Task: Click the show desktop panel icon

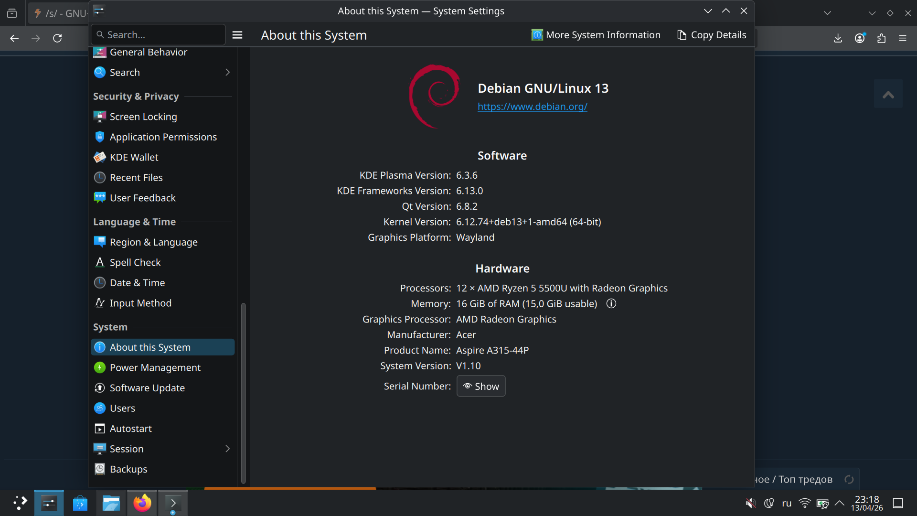Action: [898, 503]
